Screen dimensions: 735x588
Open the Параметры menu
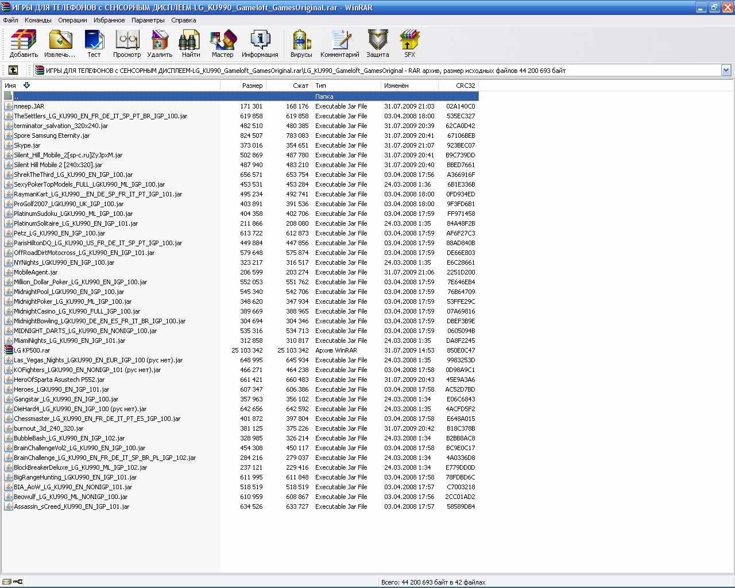coord(148,20)
